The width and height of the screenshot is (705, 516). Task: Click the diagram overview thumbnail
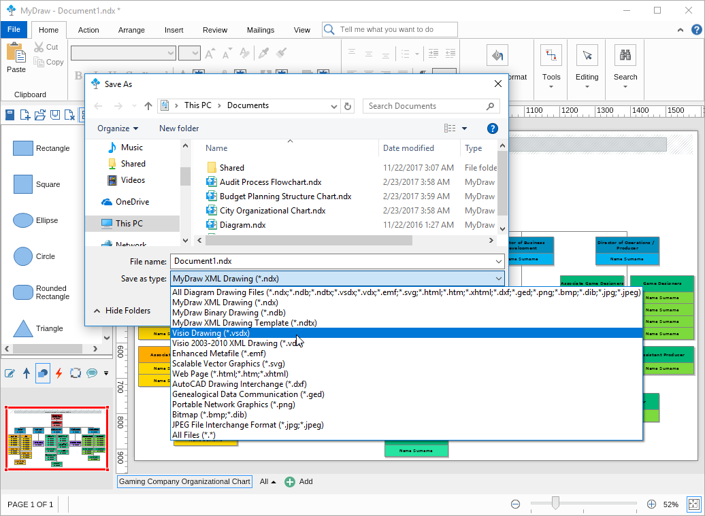(56, 438)
